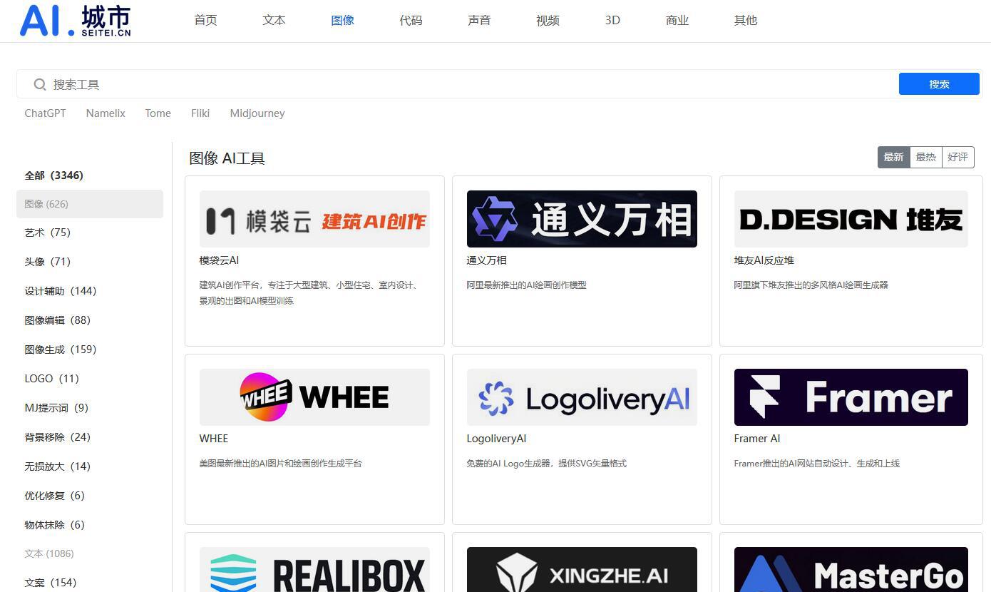Select LOGO (11) subcategory
Image resolution: width=991 pixels, height=592 pixels.
coord(52,379)
